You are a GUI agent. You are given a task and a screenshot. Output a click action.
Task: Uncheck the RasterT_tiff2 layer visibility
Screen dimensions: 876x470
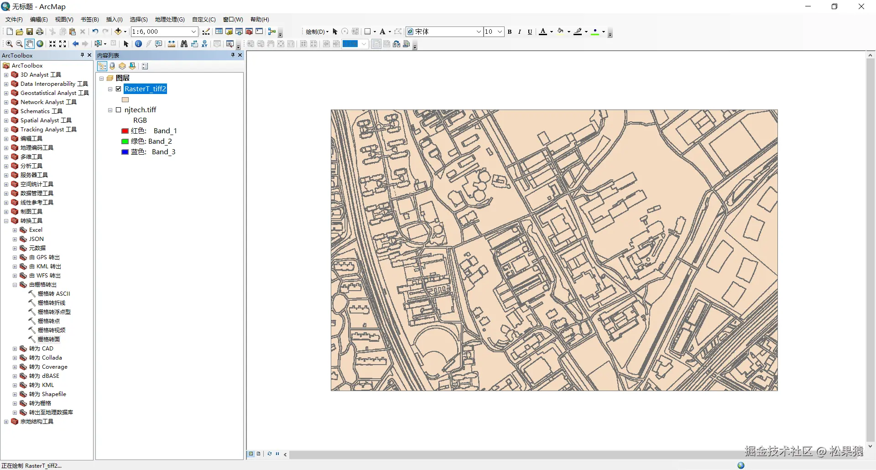119,89
